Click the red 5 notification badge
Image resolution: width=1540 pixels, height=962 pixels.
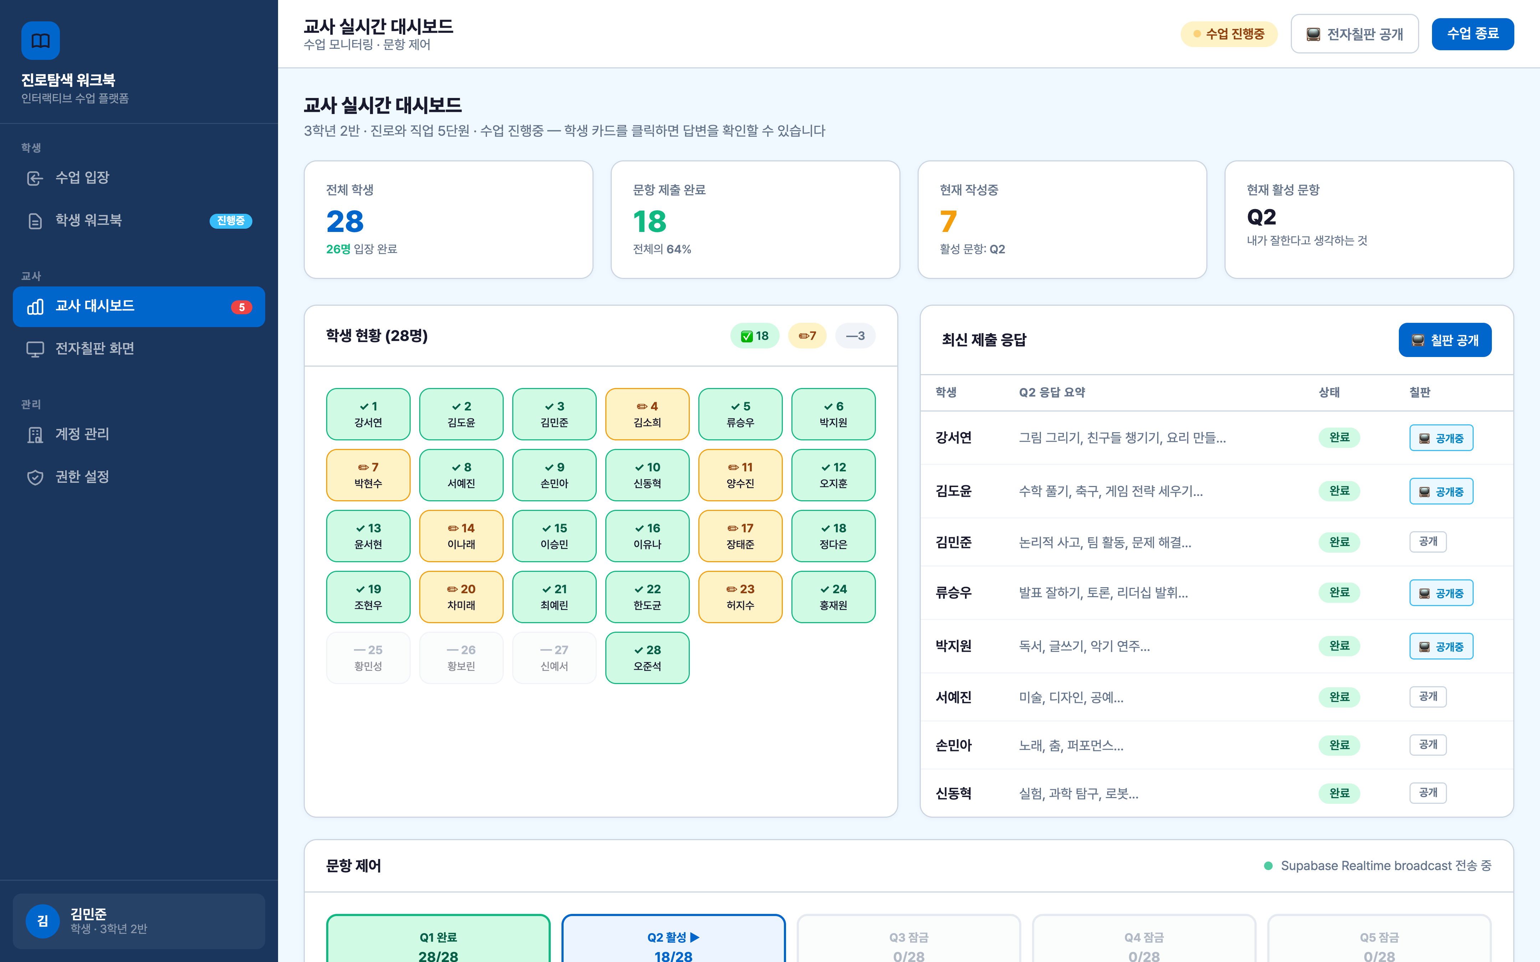point(241,307)
